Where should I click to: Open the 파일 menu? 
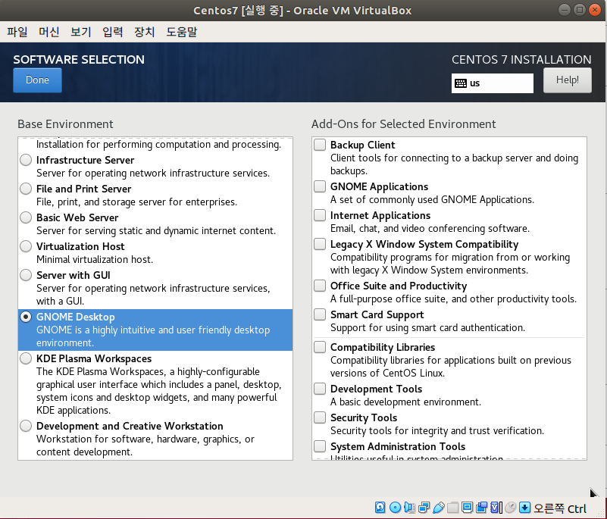pyautogui.click(x=17, y=32)
